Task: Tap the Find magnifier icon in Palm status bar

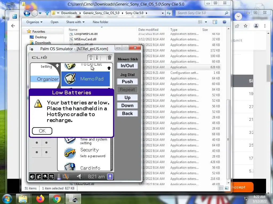Action: pyautogui.click(x=45, y=177)
